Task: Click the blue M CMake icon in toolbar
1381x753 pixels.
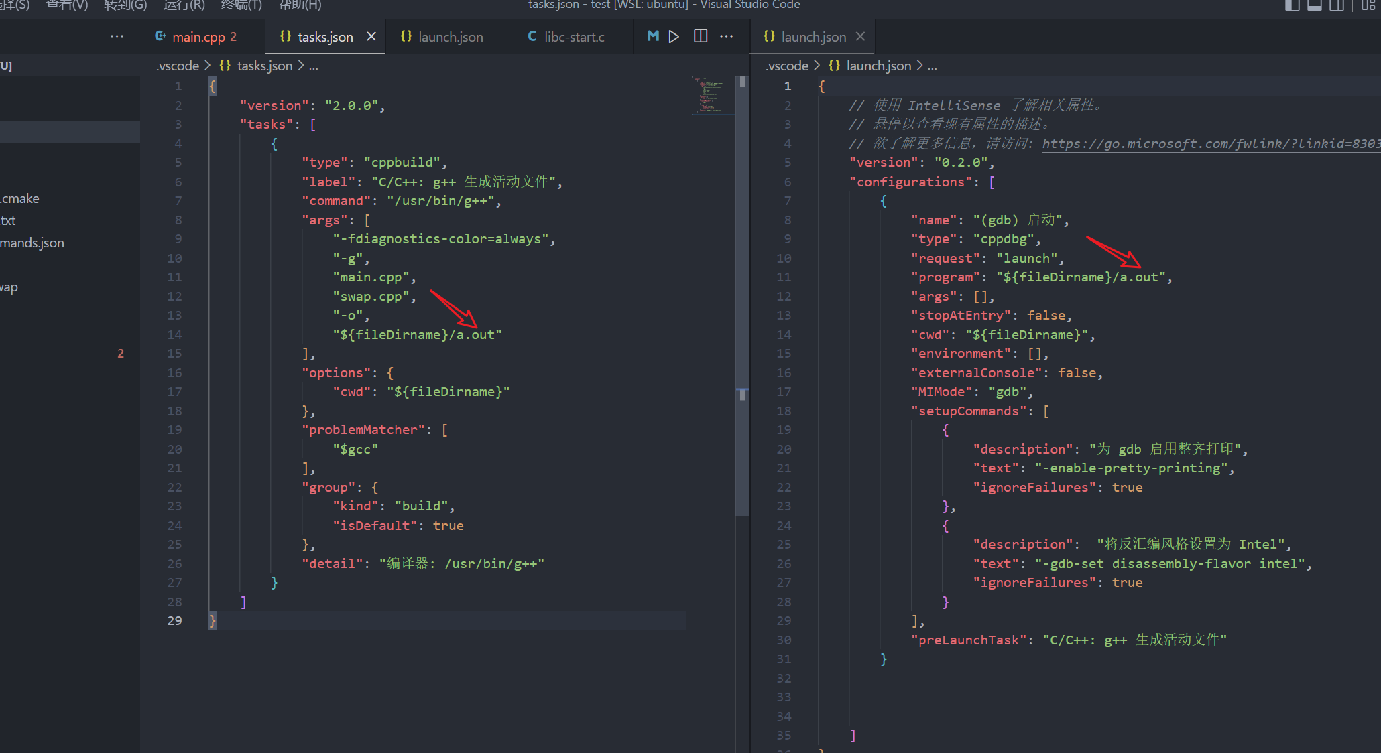Action: click(x=652, y=36)
